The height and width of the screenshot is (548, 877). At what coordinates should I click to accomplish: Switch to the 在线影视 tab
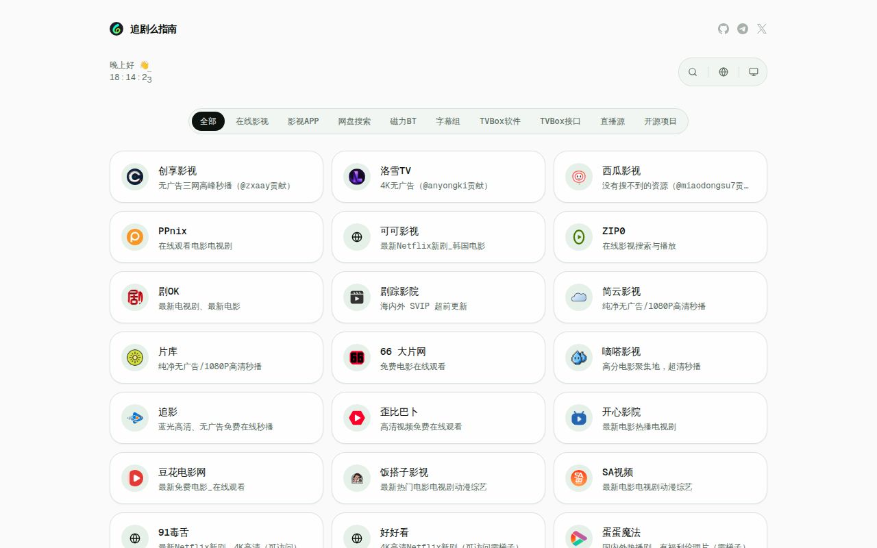[252, 121]
